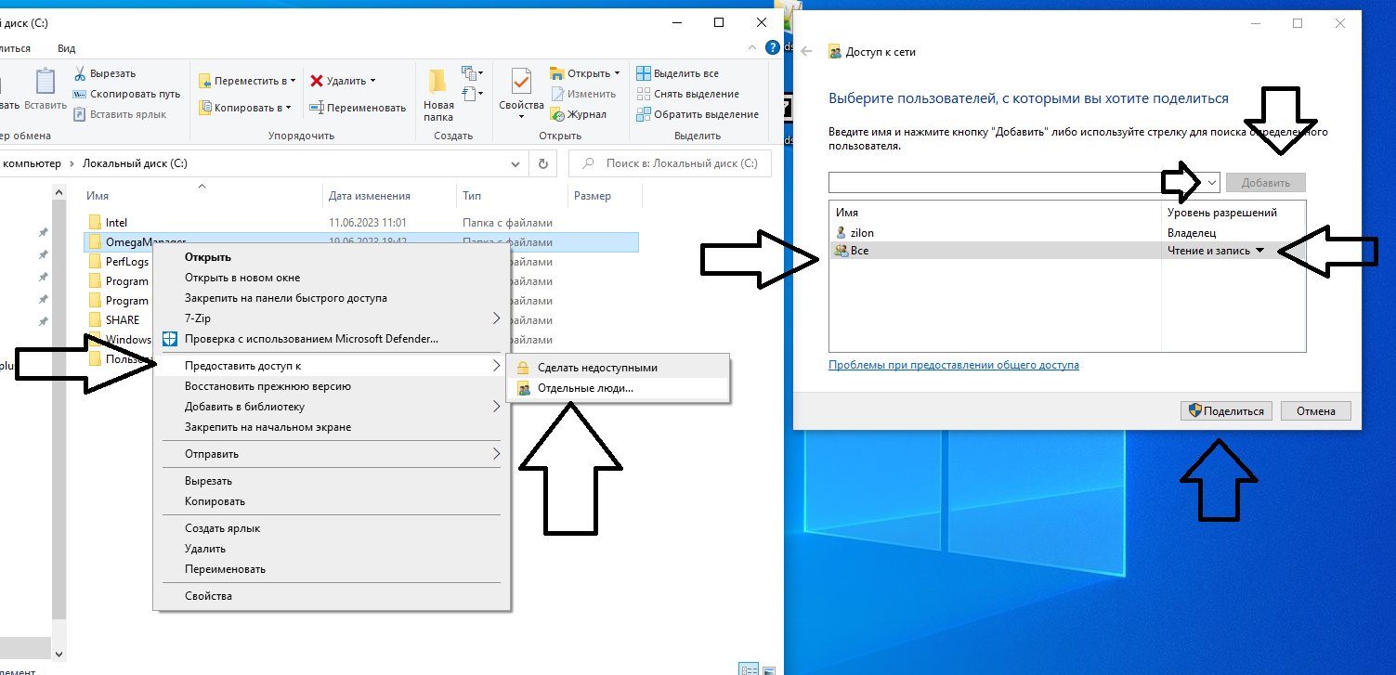Choose Отдельные люди... in the submenu

pyautogui.click(x=585, y=388)
